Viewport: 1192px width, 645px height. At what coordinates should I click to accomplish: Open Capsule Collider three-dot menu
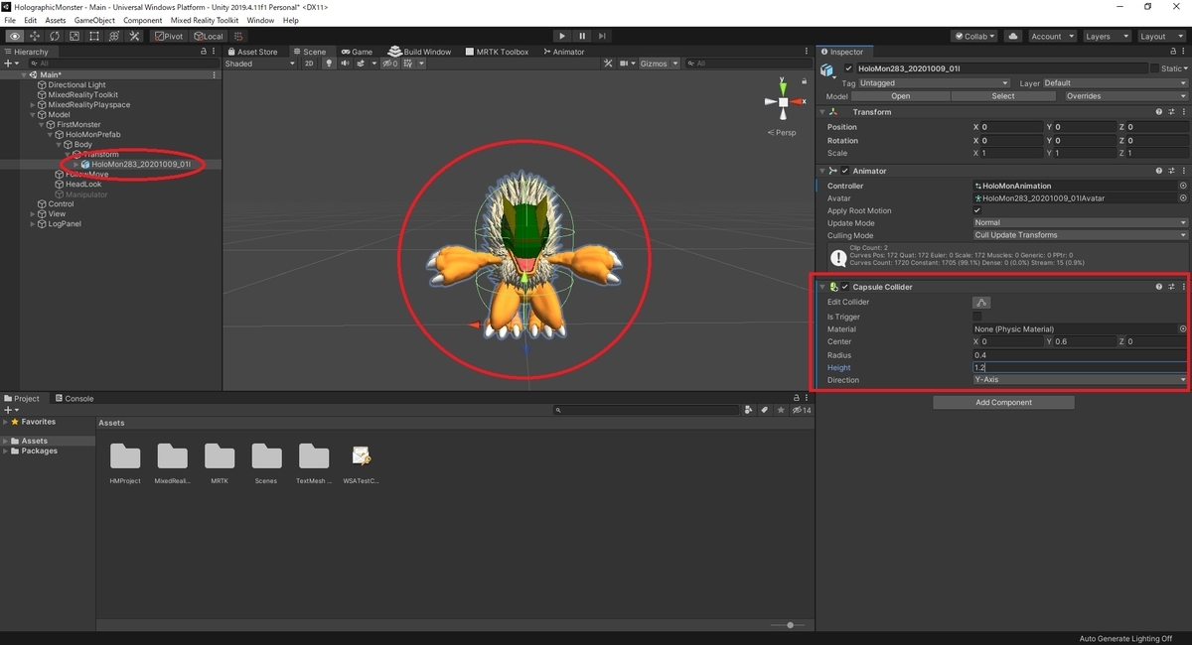pos(1183,287)
